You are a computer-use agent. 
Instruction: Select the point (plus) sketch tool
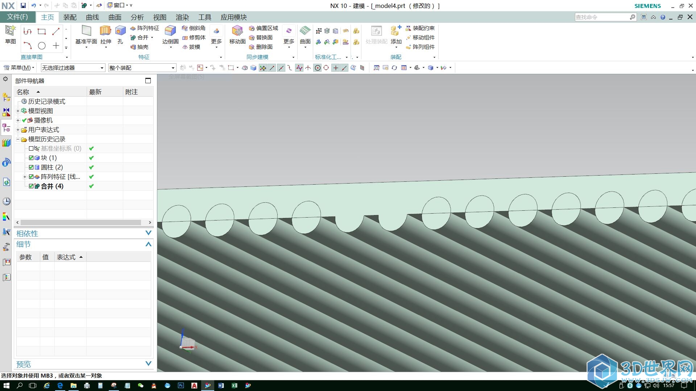click(x=56, y=46)
